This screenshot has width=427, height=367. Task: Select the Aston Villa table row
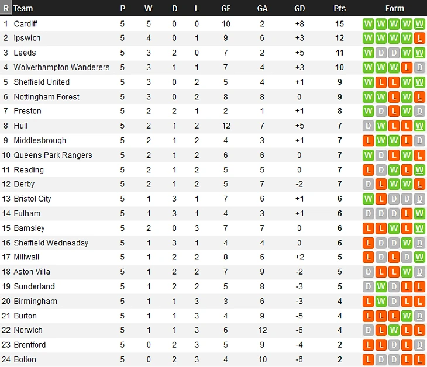pos(213,272)
